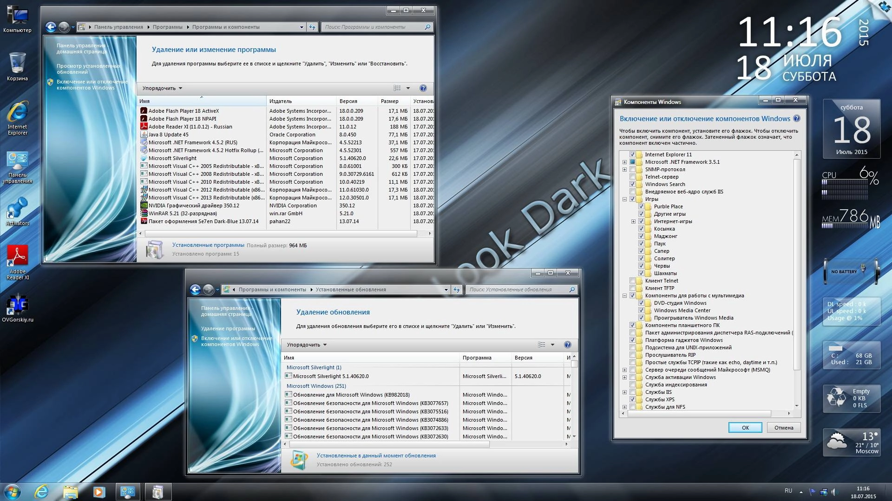The image size is (892, 501).
Task: Expand Microsoft .NET Framework 3.5.1 node
Action: (624, 162)
